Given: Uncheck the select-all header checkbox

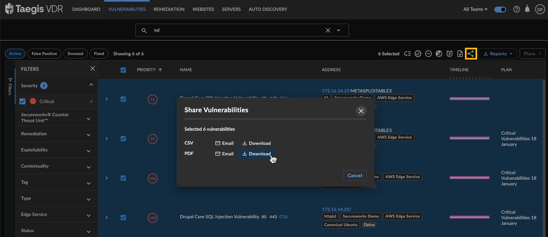Looking at the screenshot, I should (123, 70).
